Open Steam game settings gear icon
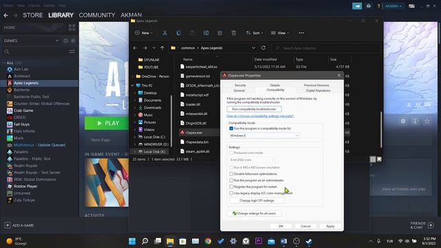Screen dimensions: 441x248 pos(403,121)
